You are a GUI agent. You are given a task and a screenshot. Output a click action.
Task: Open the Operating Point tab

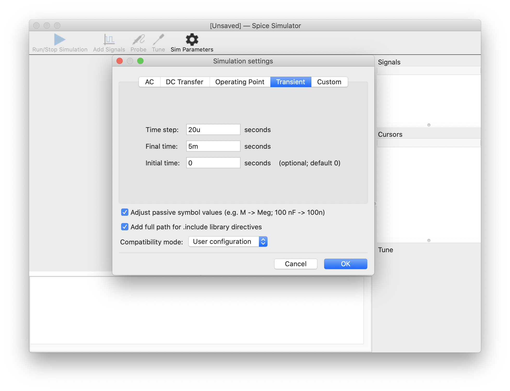coord(240,82)
